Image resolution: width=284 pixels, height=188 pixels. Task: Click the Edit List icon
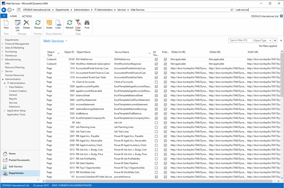click(x=17, y=23)
